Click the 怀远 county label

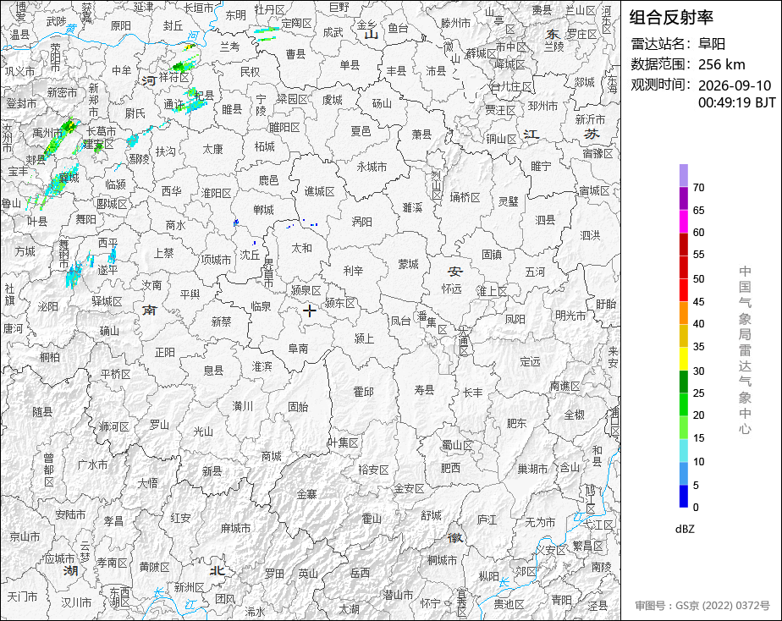coord(452,289)
